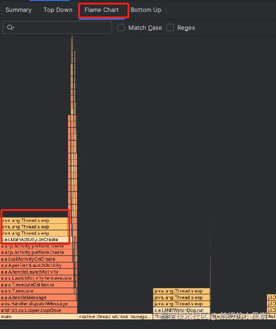Image resolution: width=276 pixels, height=329 pixels.
Task: Switch to the Bottom Up tab
Action: click(x=146, y=10)
